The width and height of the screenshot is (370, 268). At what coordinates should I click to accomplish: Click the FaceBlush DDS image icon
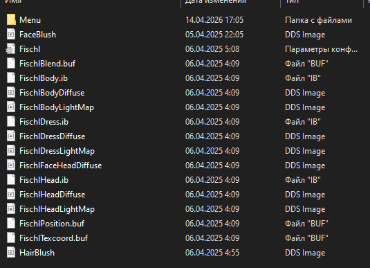point(11,35)
